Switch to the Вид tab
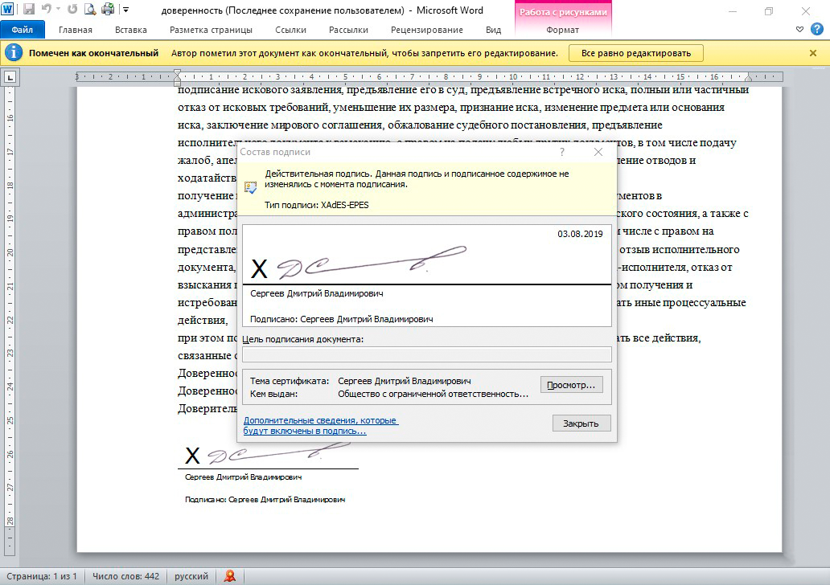830x585 pixels. [x=493, y=30]
